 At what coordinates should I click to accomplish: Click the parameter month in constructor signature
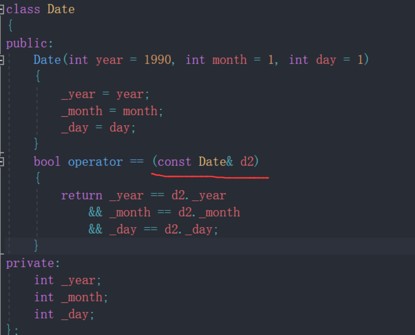click(229, 60)
